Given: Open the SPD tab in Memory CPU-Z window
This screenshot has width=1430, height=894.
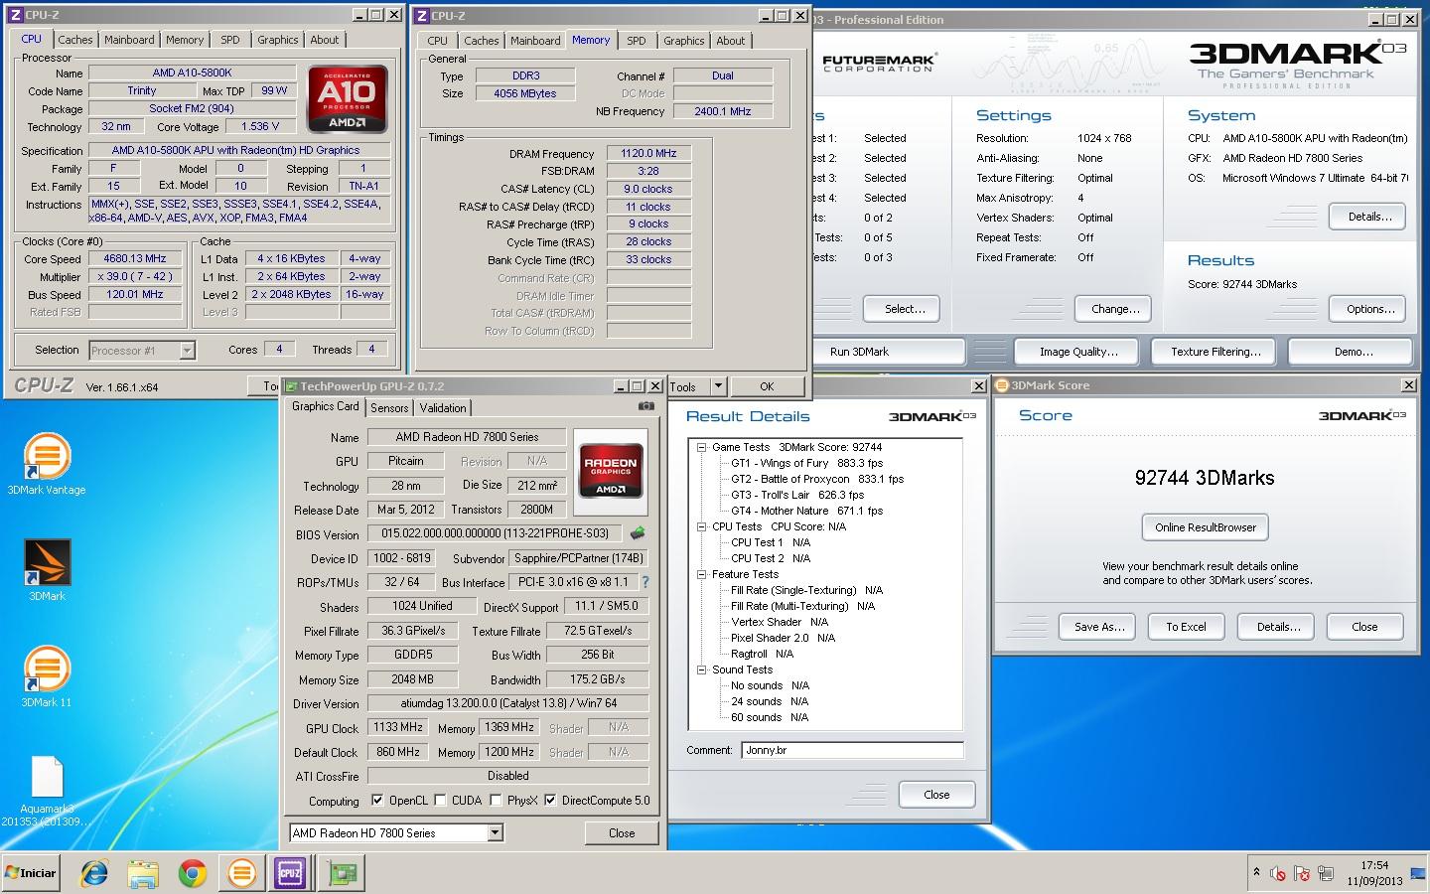Looking at the screenshot, I should 637,41.
